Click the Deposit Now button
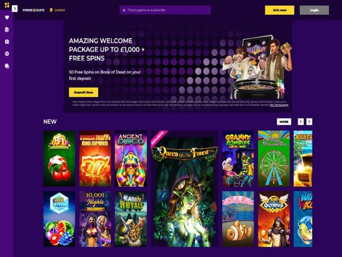The image size is (342, 257). click(83, 92)
